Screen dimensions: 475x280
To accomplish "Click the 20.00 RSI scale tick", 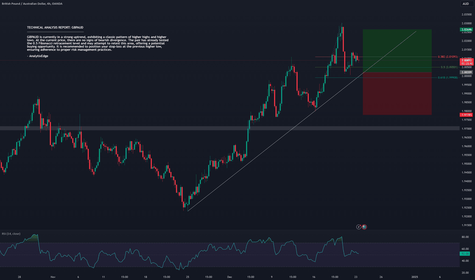I will 465,272.
